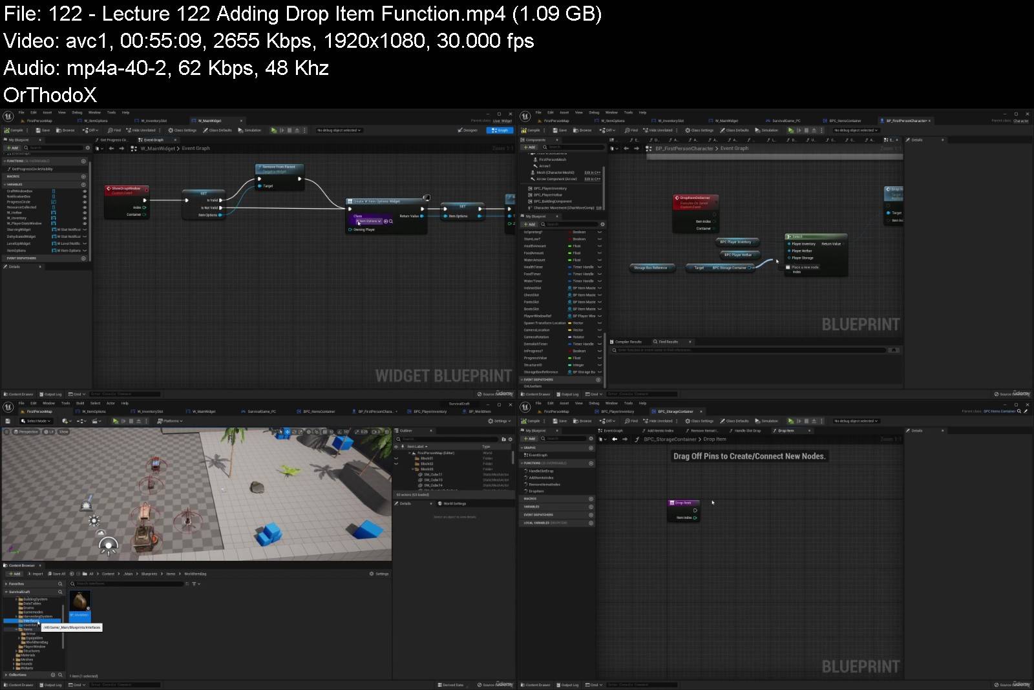Click Blueprints breadcrumb in Content Browser path
The image size is (1034, 690).
tap(149, 574)
